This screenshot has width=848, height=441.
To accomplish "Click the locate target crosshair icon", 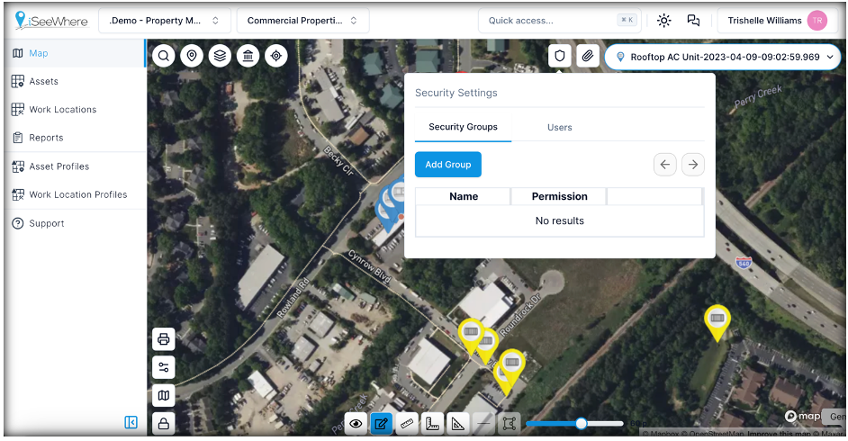I will point(275,56).
